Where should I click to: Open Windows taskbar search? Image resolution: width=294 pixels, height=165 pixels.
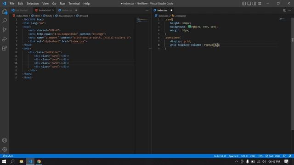pyautogui.click(x=12, y=161)
